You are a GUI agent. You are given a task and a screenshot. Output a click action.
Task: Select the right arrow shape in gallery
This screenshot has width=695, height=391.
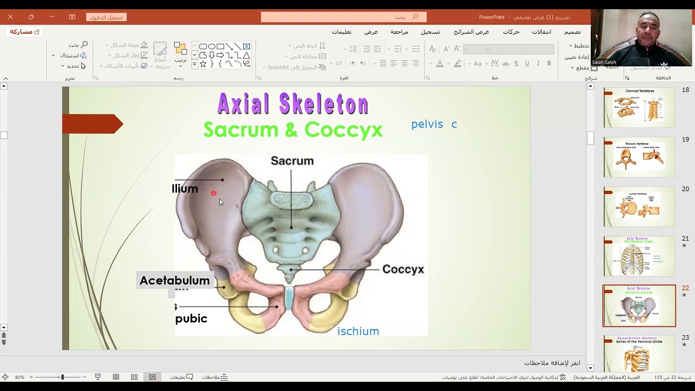tap(220, 55)
